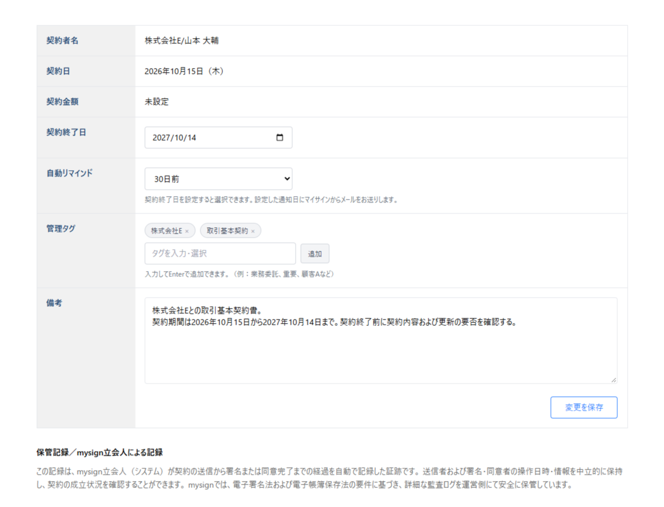This screenshot has height=507, width=664.
Task: Click the 未設定 contract amount value
Action: pyautogui.click(x=156, y=102)
